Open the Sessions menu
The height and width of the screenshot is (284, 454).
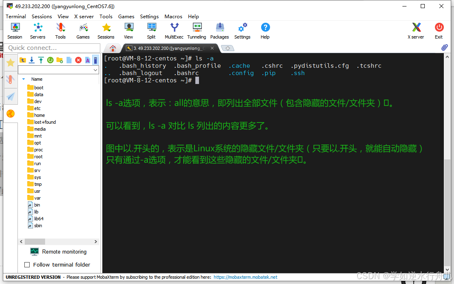click(x=42, y=17)
